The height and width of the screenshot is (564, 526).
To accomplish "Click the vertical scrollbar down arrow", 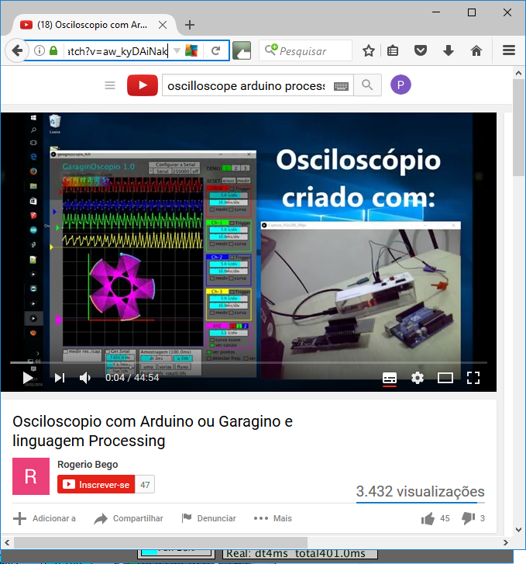I will point(518,529).
